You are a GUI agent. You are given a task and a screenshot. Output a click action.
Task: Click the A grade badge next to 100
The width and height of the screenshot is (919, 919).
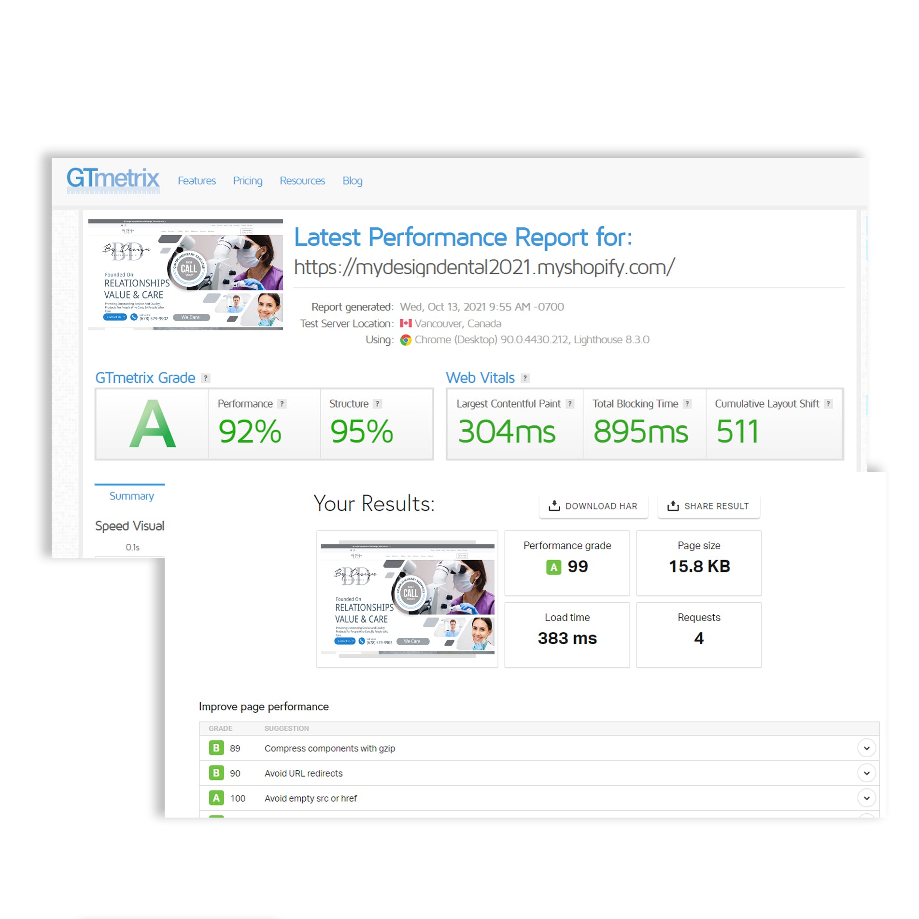[216, 798]
